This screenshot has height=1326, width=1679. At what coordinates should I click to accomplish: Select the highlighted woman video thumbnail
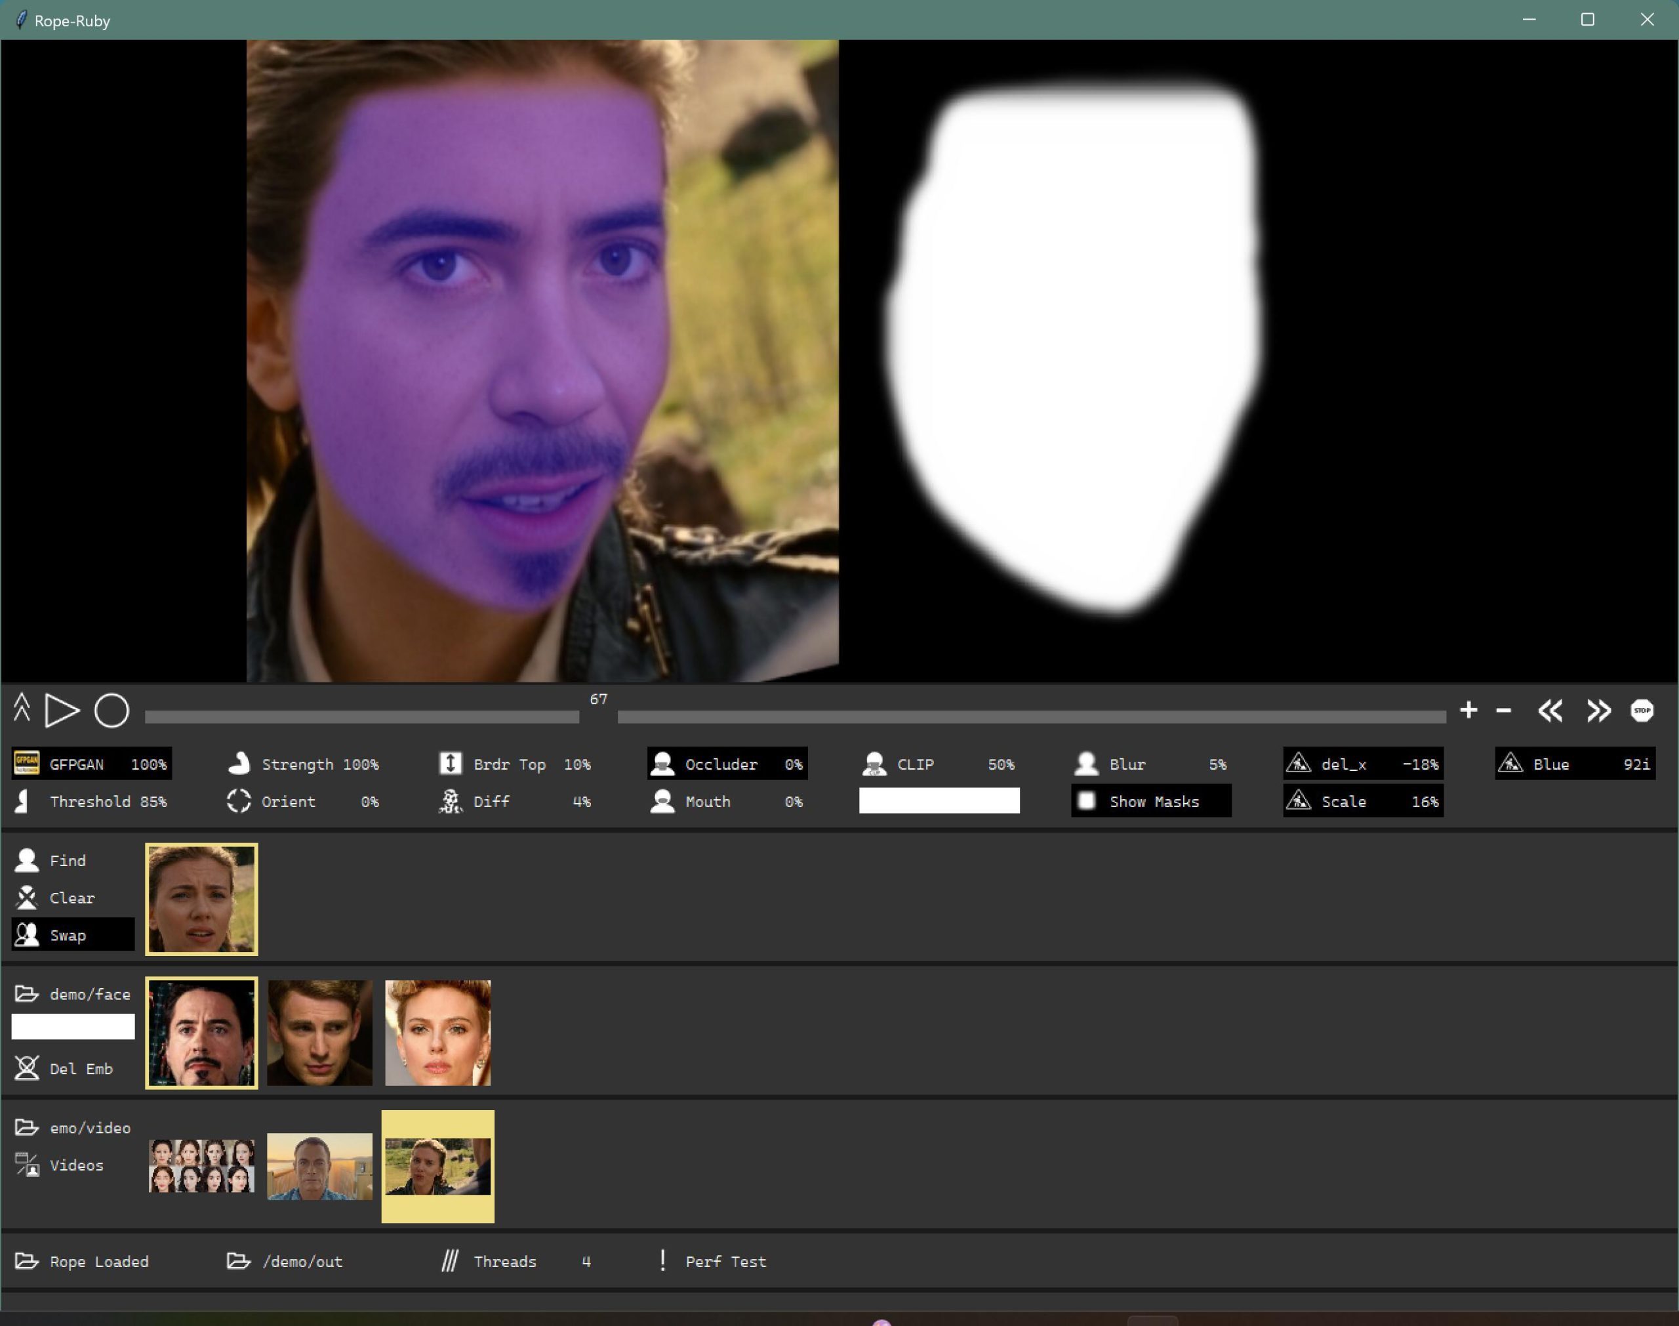click(437, 1166)
